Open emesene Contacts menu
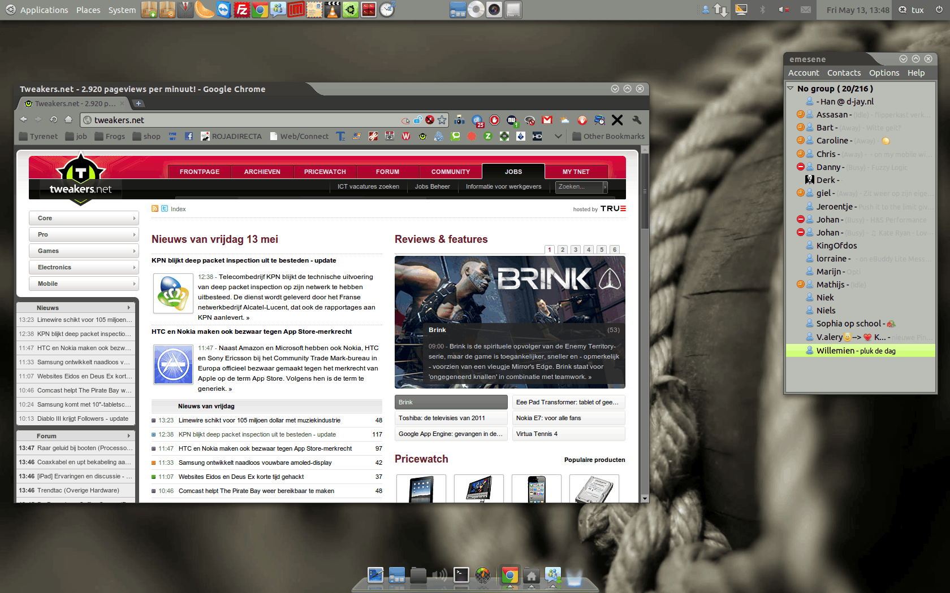This screenshot has height=593, width=950. point(844,73)
